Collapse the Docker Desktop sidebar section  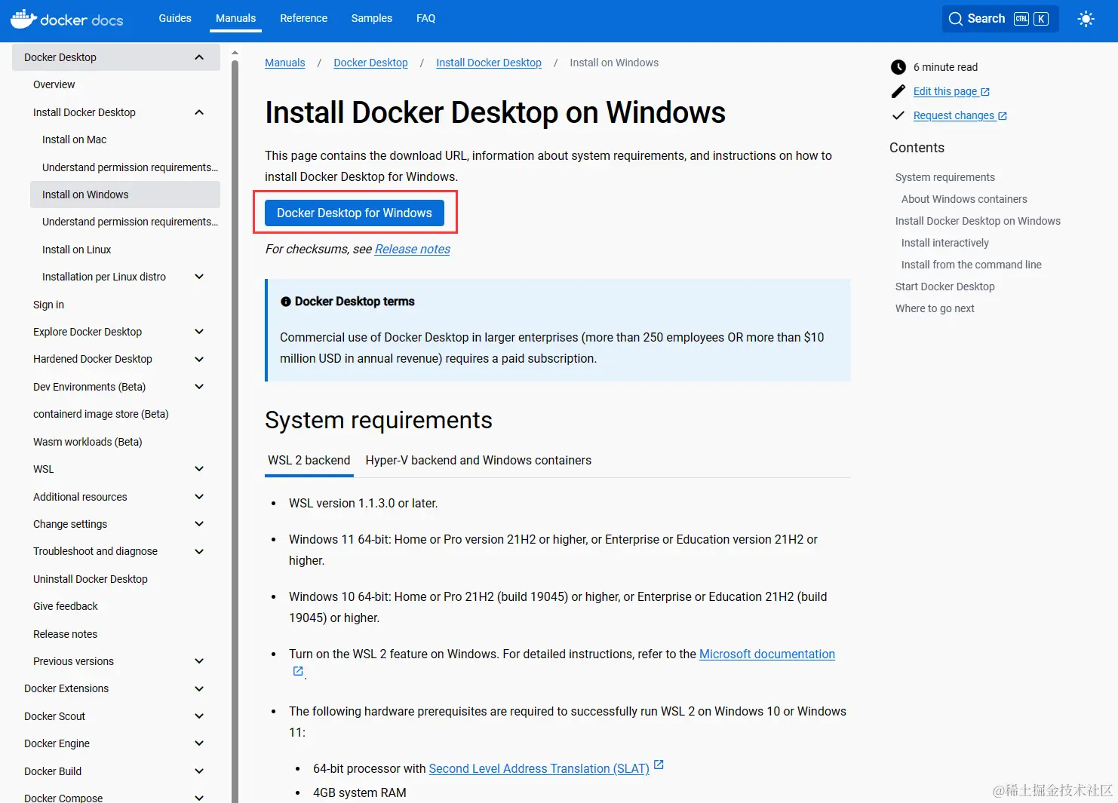pyautogui.click(x=199, y=57)
